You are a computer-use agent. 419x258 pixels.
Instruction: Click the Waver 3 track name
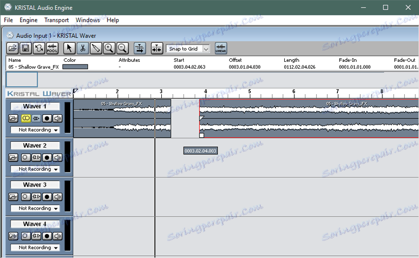(34, 185)
